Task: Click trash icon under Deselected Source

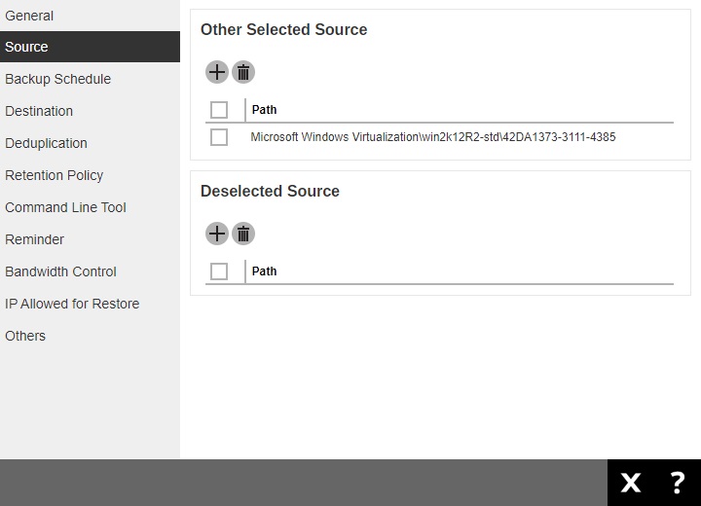Action: pyautogui.click(x=243, y=234)
